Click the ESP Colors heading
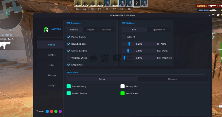 tap(72, 73)
